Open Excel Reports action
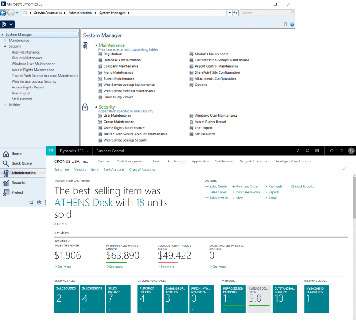356x323 pixels. 302,187
